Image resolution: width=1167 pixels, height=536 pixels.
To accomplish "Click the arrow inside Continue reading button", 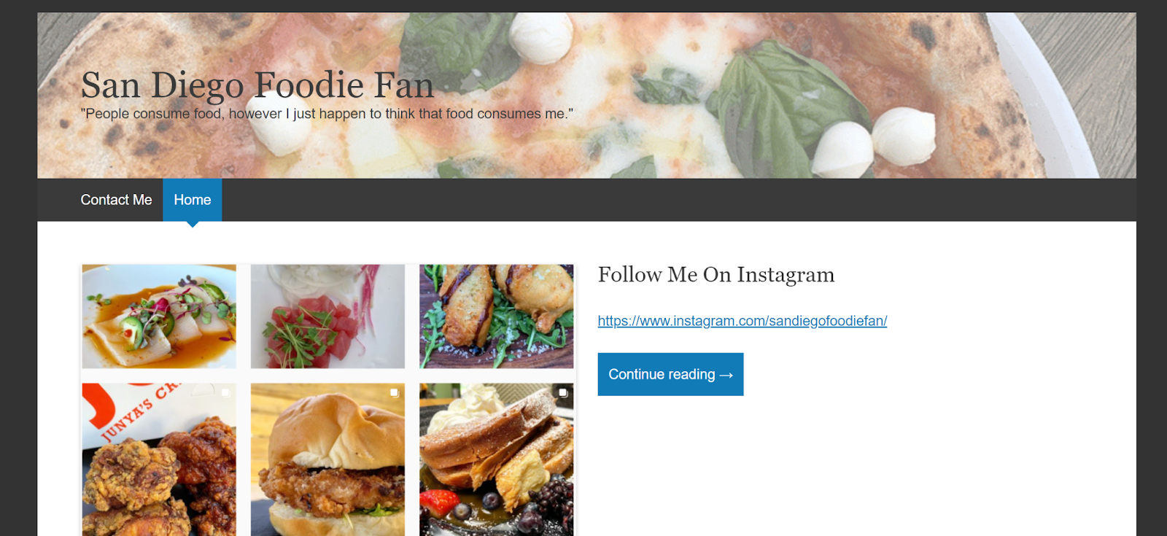I will (x=726, y=375).
